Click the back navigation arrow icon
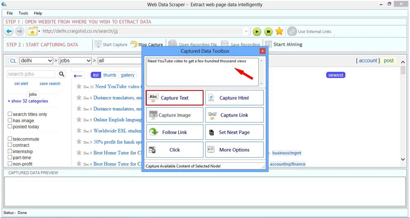Screen dimensions: 410x218 click(9, 31)
